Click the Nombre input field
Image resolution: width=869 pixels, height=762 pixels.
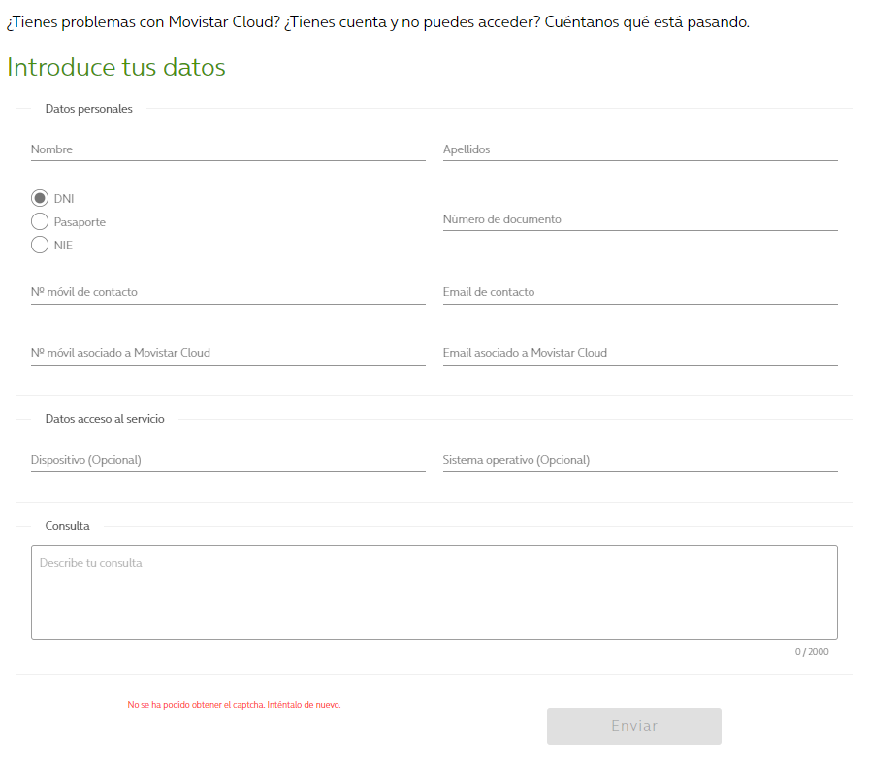[228, 149]
